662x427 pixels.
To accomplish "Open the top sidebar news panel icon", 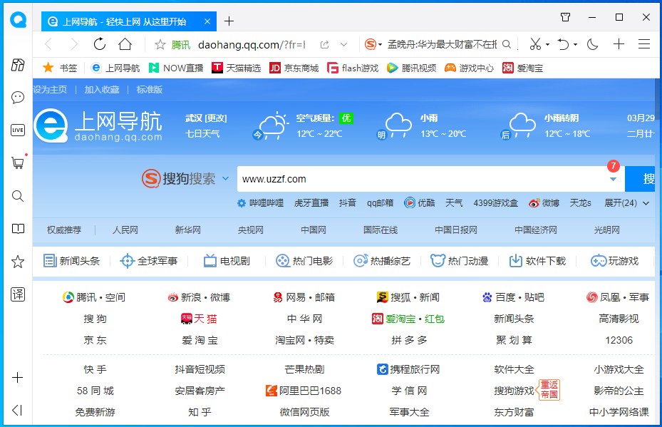I will (18, 65).
